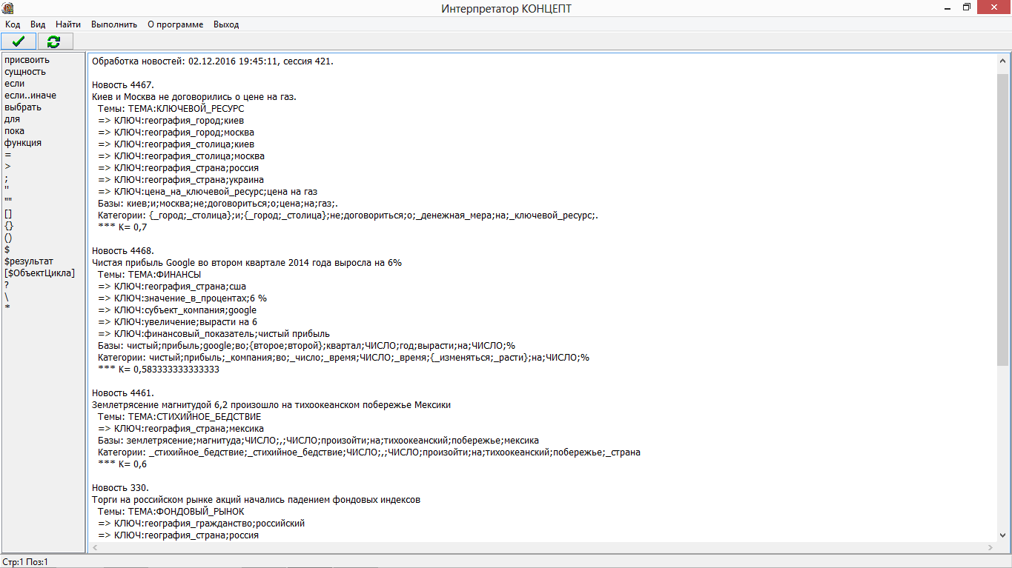Open the Найти menu

(x=68, y=24)
